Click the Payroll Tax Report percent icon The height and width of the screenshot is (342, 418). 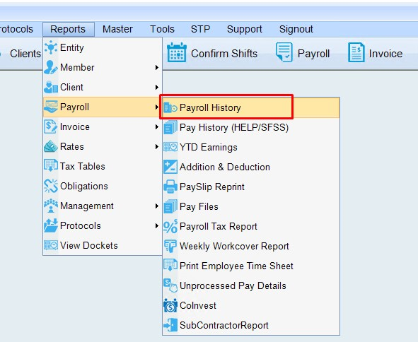(x=170, y=226)
